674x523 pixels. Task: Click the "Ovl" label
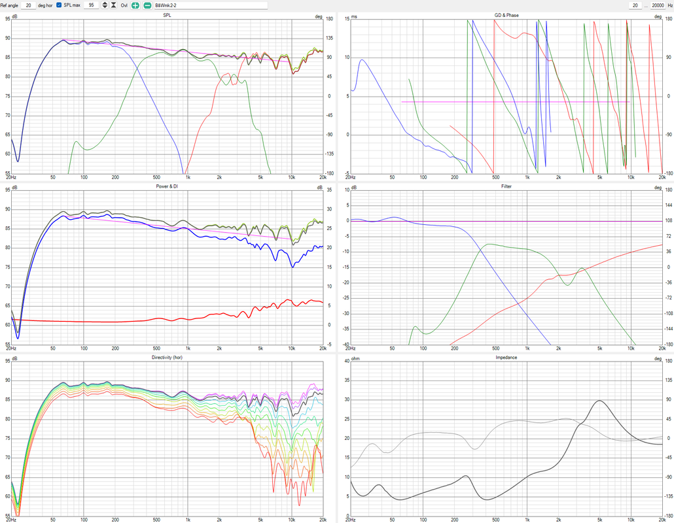(x=124, y=6)
